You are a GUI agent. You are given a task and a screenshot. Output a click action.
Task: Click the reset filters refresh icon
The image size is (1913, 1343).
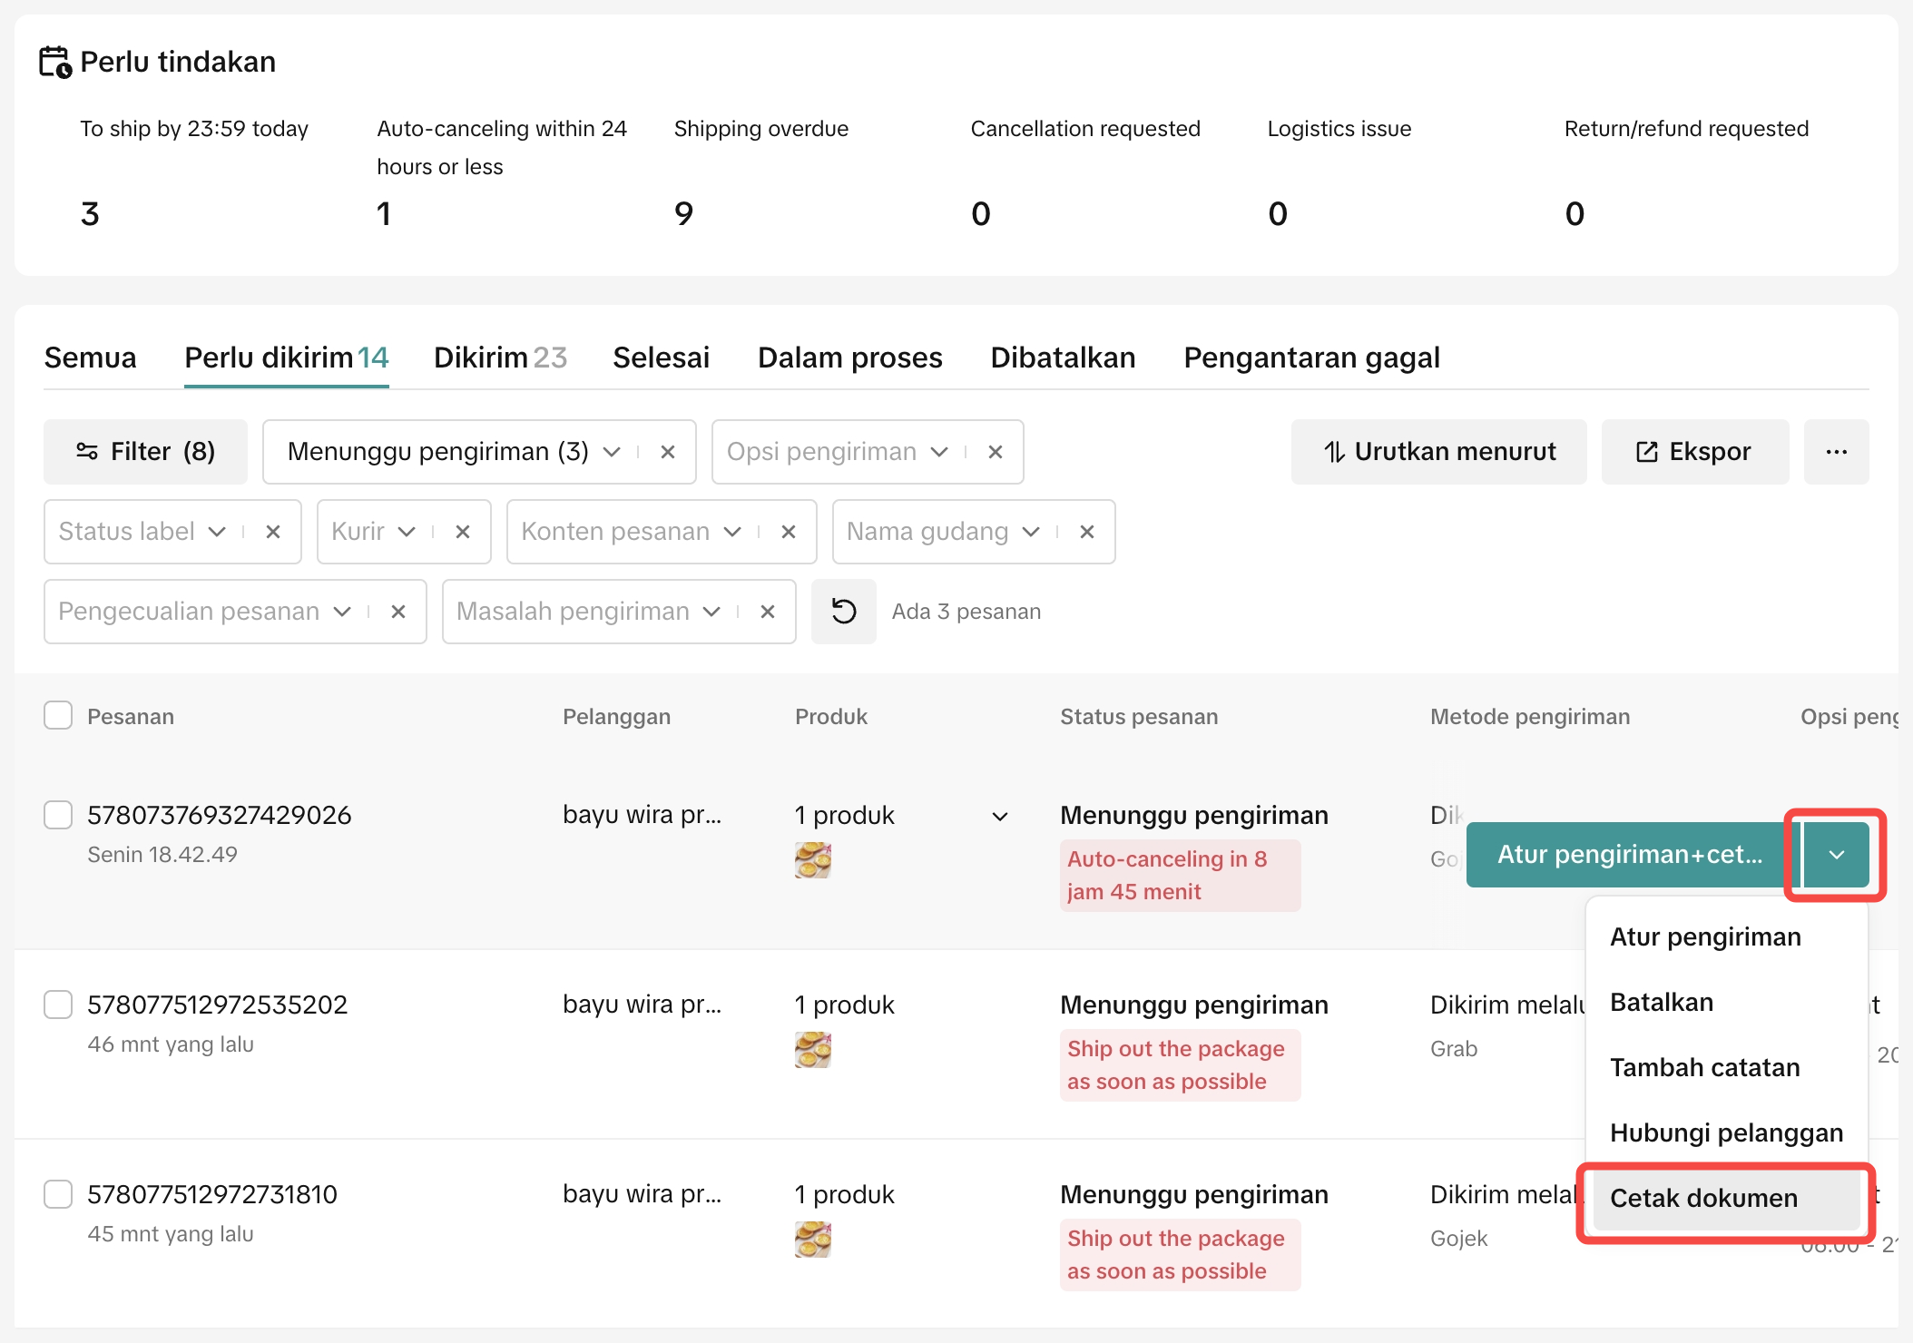click(843, 612)
